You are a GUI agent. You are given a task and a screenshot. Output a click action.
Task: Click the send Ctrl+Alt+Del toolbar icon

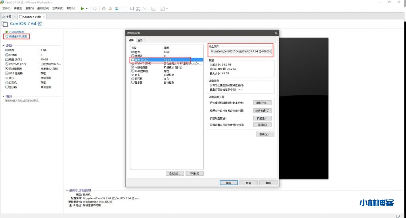95,8
